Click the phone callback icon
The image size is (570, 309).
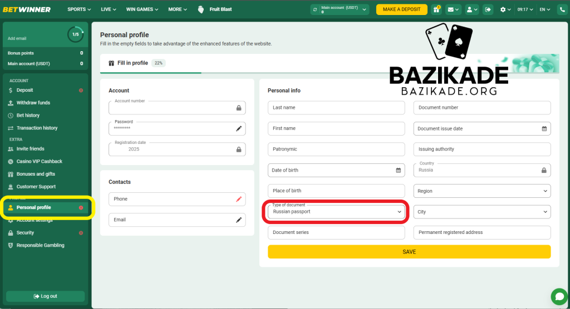tap(562, 9)
